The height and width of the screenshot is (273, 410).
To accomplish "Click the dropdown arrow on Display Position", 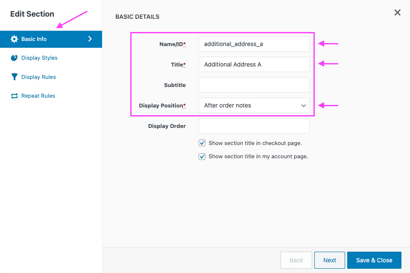I will tap(304, 105).
